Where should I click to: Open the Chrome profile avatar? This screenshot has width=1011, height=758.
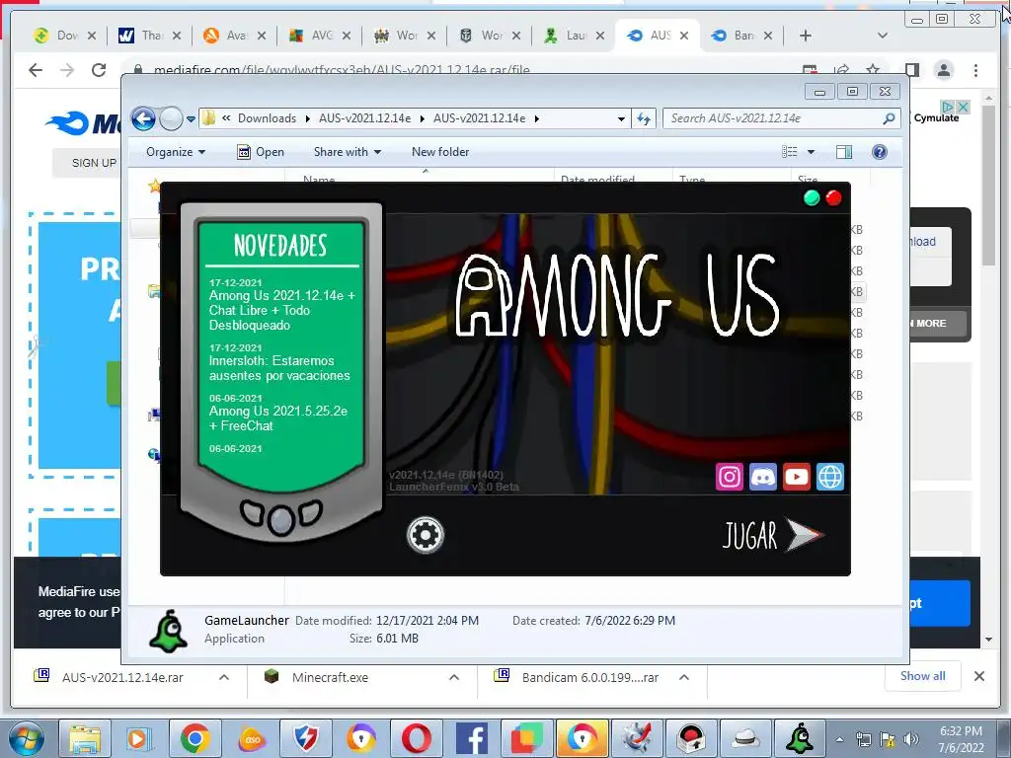[x=944, y=70]
